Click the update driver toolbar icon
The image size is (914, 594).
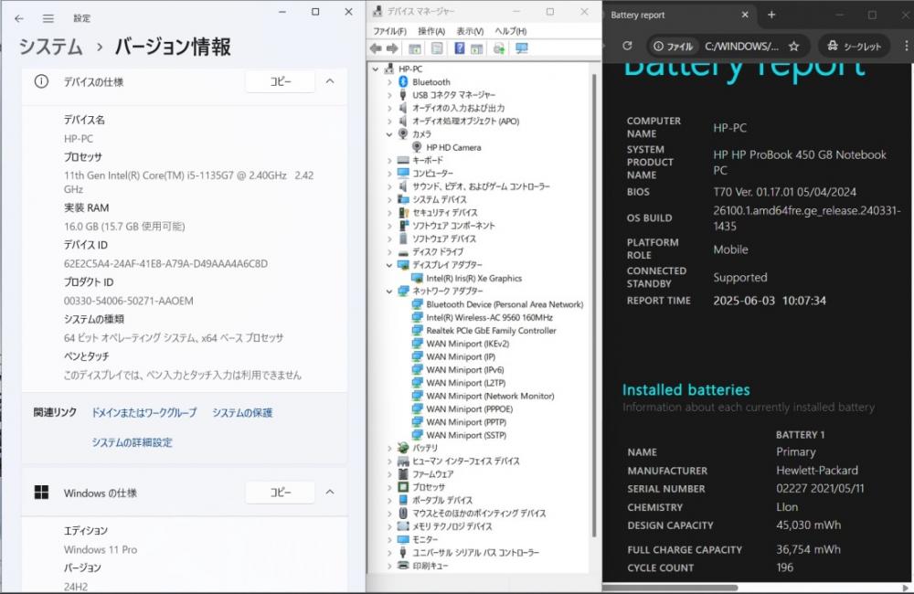point(499,48)
